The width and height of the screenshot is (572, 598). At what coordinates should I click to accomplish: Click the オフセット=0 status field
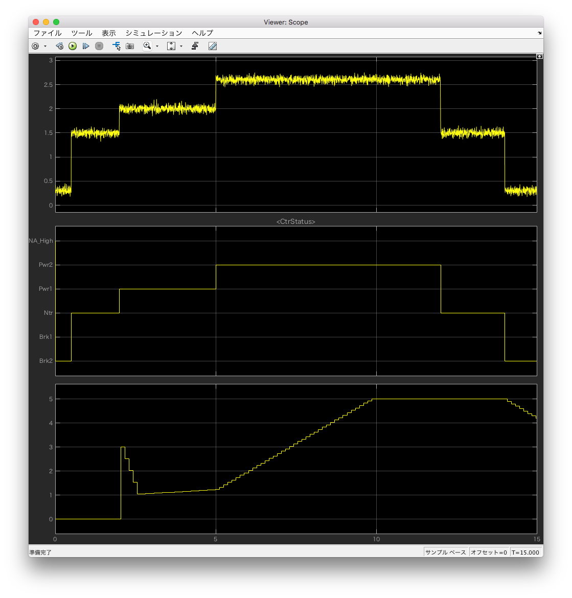click(x=489, y=553)
